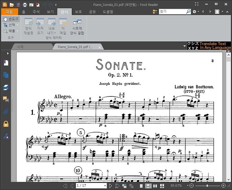
Task: Open the page thumbnails panel icon
Action: tap(6, 75)
